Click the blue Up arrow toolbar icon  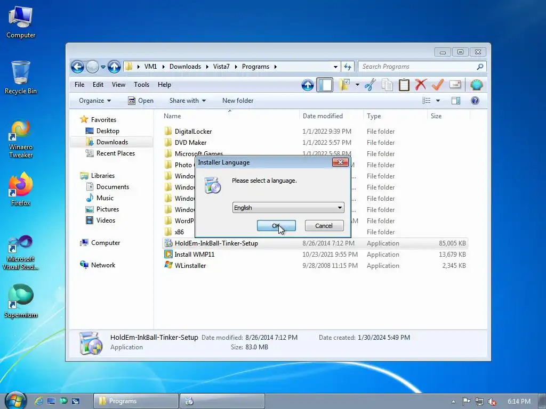(308, 85)
